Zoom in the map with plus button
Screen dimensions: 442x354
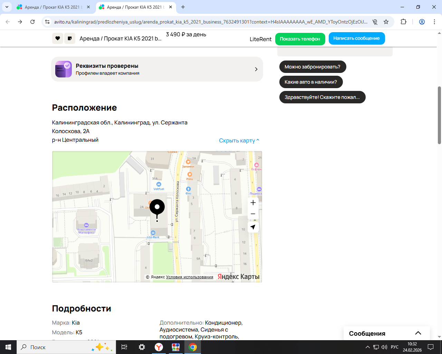(x=253, y=203)
